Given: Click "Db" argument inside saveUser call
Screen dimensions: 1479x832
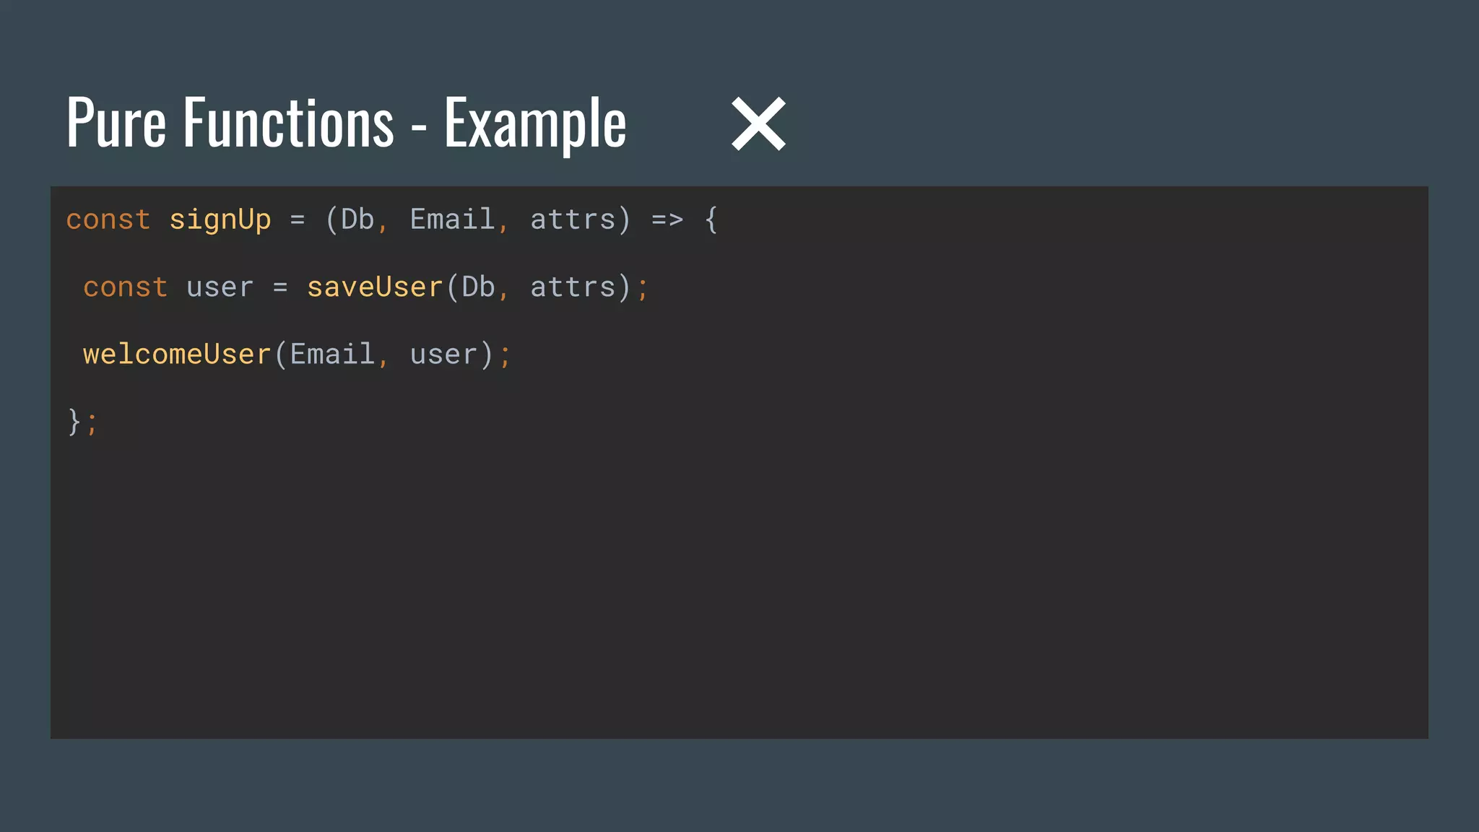Looking at the screenshot, I should point(478,287).
